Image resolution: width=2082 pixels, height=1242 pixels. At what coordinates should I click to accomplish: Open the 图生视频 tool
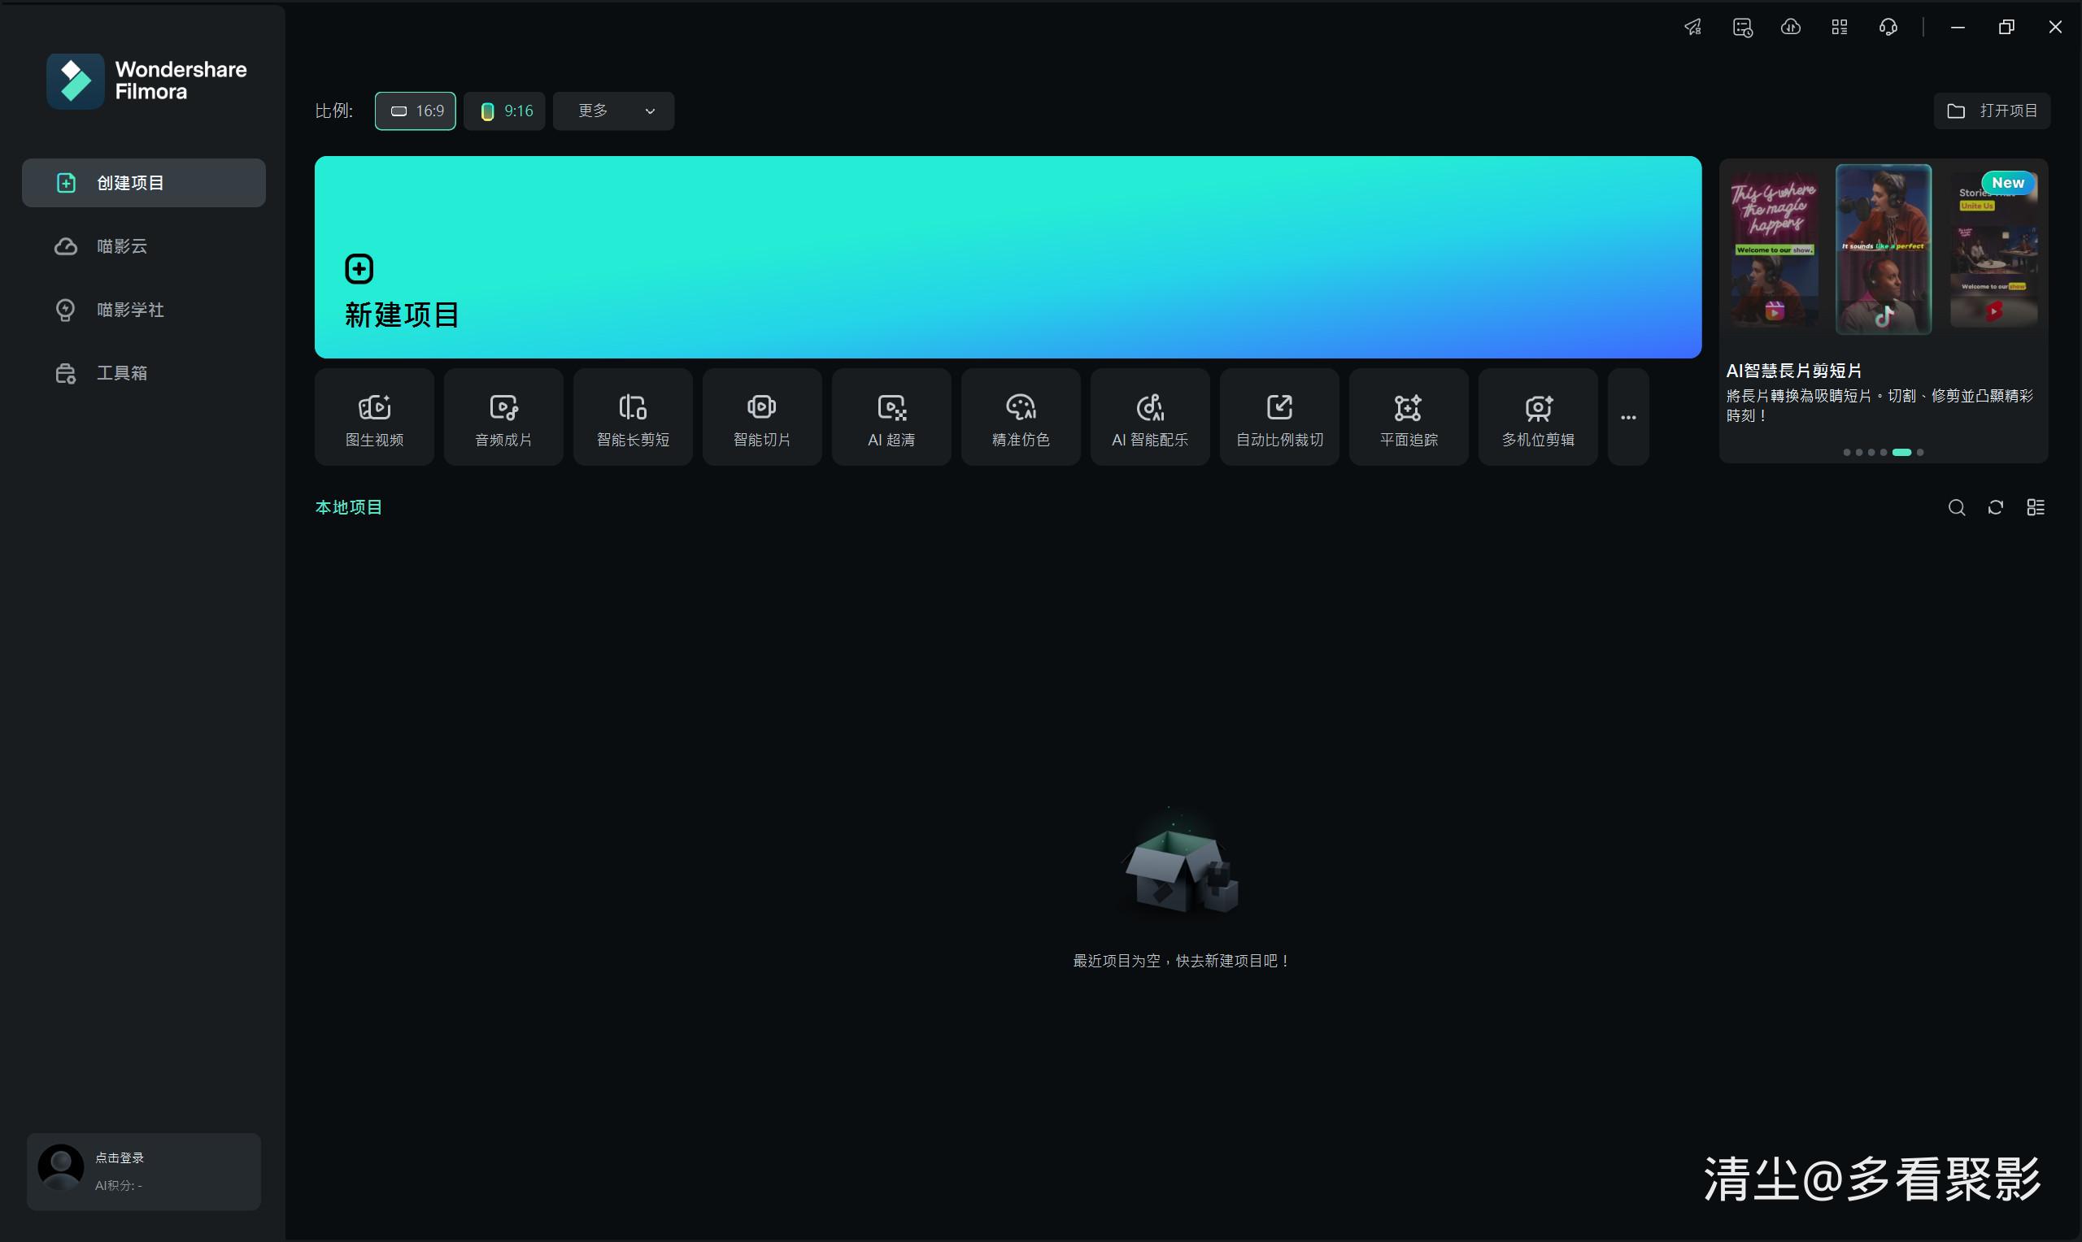click(374, 417)
